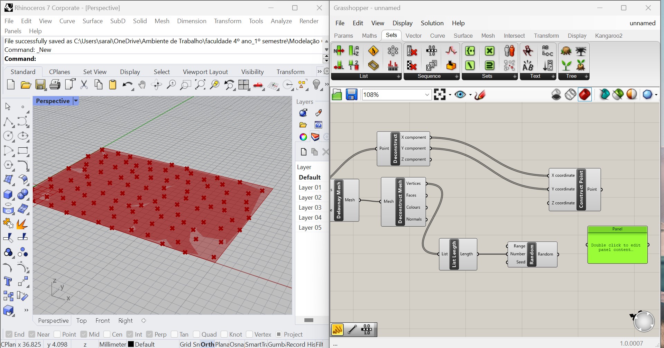Click the red shaded preview mode icon

[x=585, y=94]
